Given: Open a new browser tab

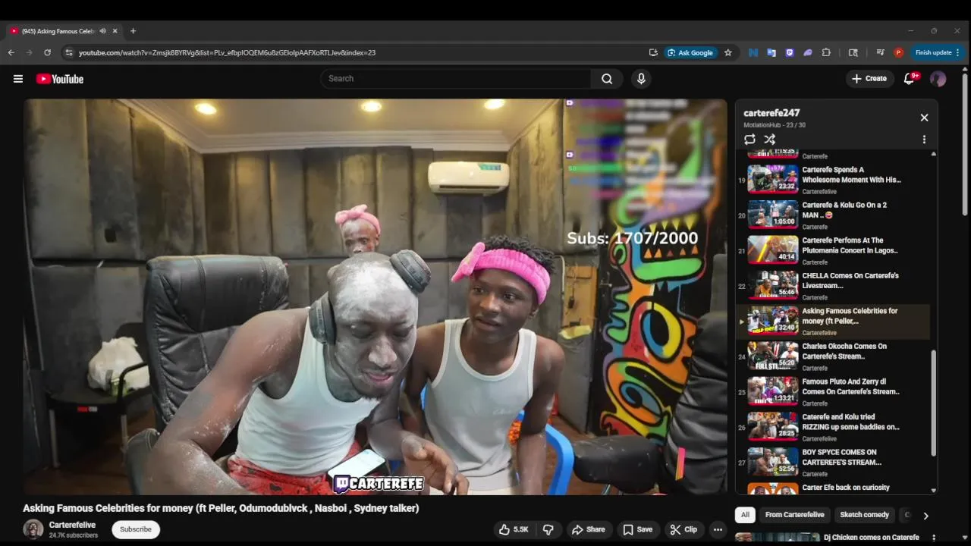Looking at the screenshot, I should click(x=133, y=31).
